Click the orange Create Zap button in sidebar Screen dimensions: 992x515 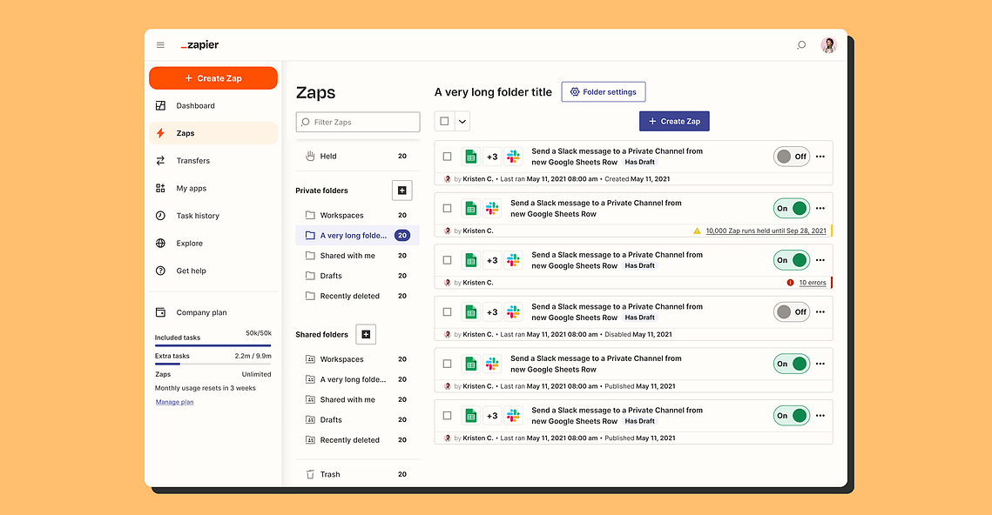point(213,78)
